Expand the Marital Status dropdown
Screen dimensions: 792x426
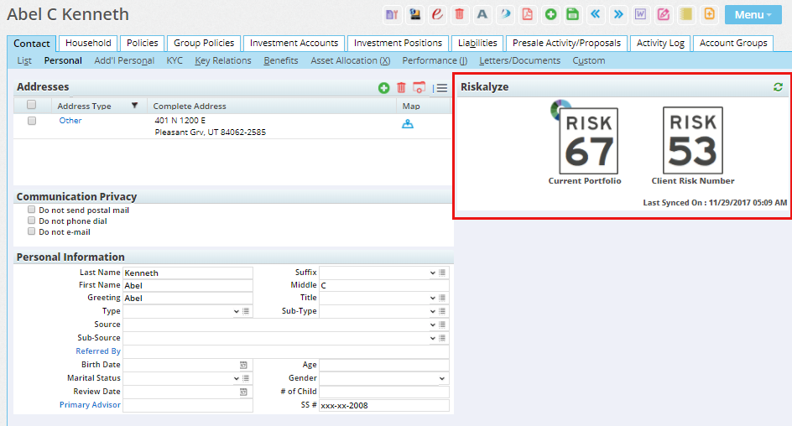click(236, 378)
